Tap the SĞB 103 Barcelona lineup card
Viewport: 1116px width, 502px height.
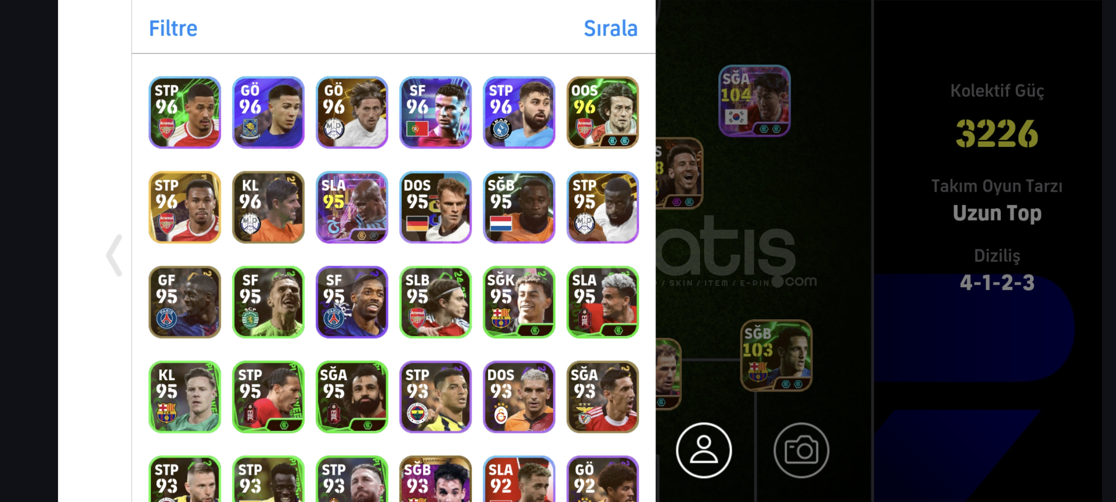click(x=776, y=356)
